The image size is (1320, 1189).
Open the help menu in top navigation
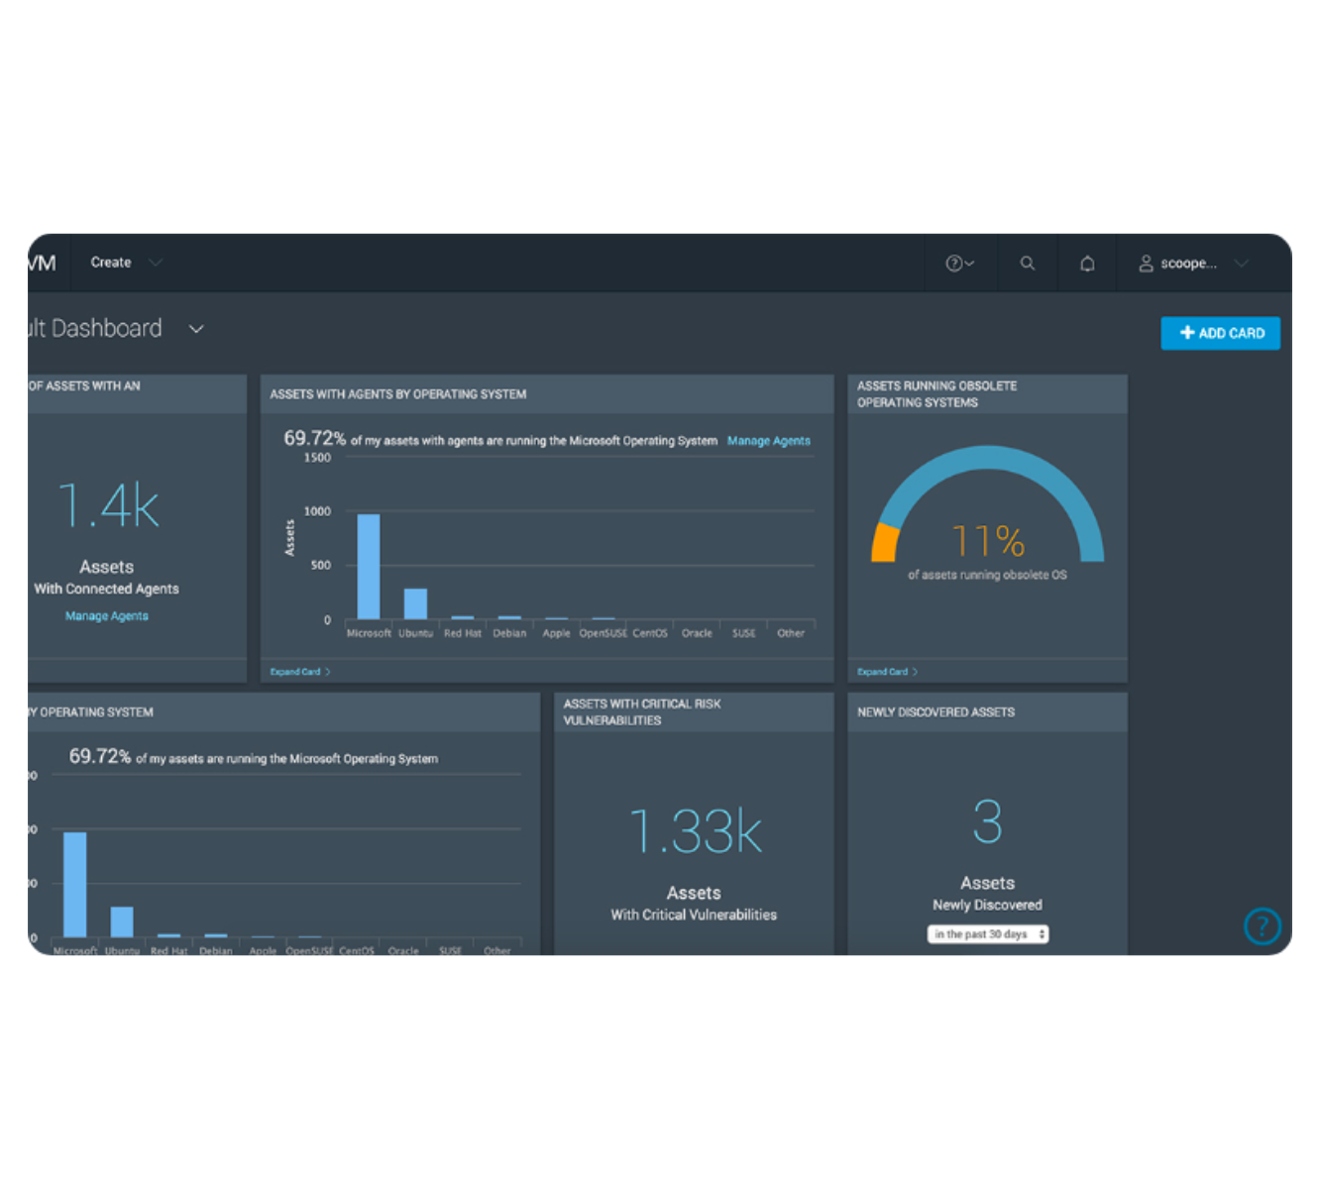(x=959, y=264)
